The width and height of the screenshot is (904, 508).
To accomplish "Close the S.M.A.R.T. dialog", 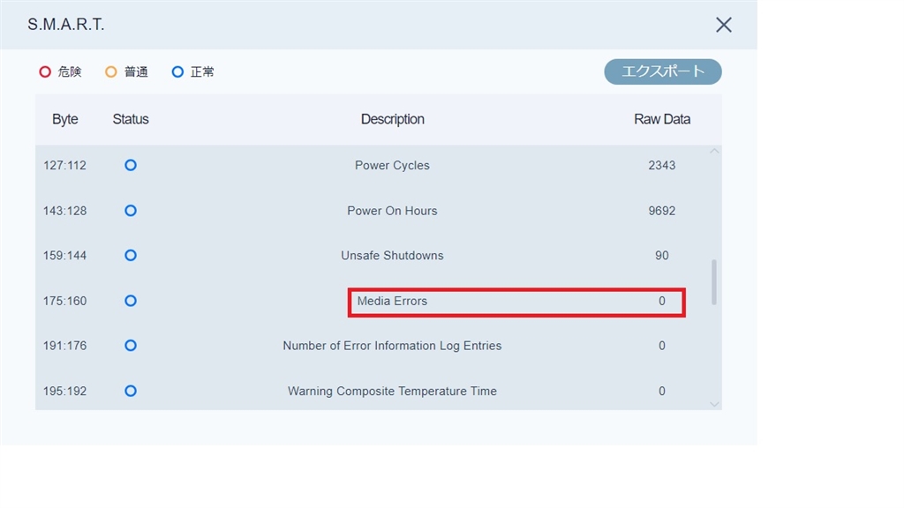I will click(x=724, y=25).
